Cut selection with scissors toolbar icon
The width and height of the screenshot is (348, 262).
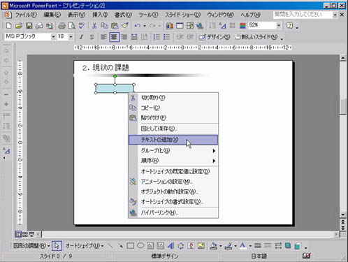click(94, 26)
